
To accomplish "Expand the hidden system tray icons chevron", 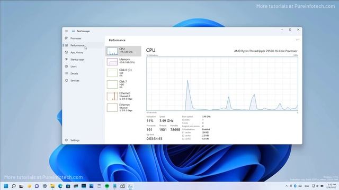I will pyautogui.click(x=287, y=186).
